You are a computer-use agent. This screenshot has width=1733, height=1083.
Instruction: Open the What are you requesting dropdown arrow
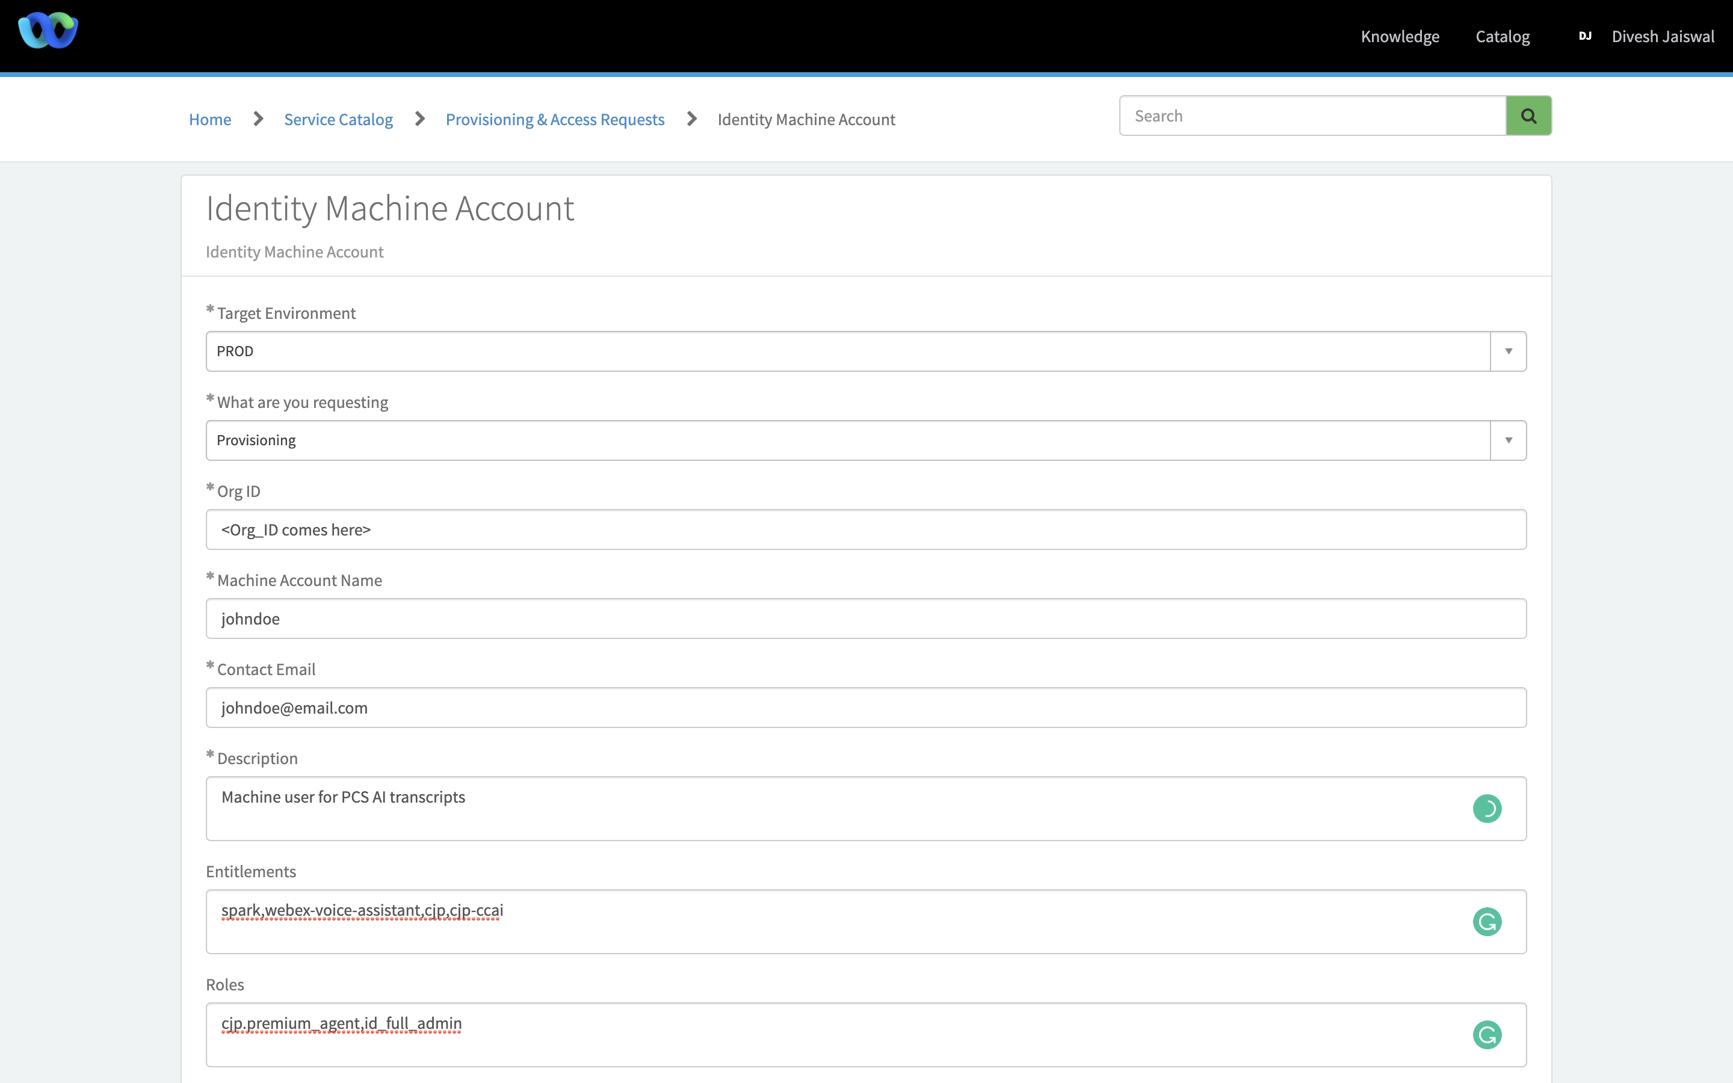tap(1508, 440)
